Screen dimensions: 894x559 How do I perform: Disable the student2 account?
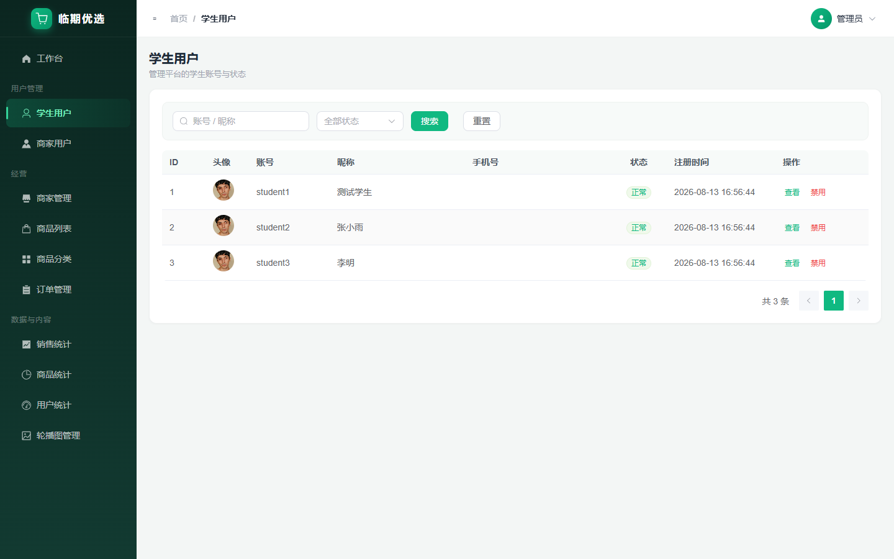(x=818, y=228)
